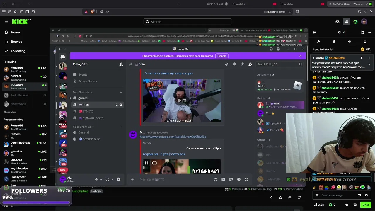The image size is (375, 211).
Task: Click the green K coin icon in Kick header
Action: tap(355, 22)
